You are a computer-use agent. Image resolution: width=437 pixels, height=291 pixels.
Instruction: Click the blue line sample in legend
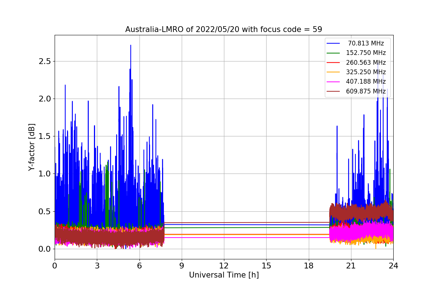(x=334, y=43)
